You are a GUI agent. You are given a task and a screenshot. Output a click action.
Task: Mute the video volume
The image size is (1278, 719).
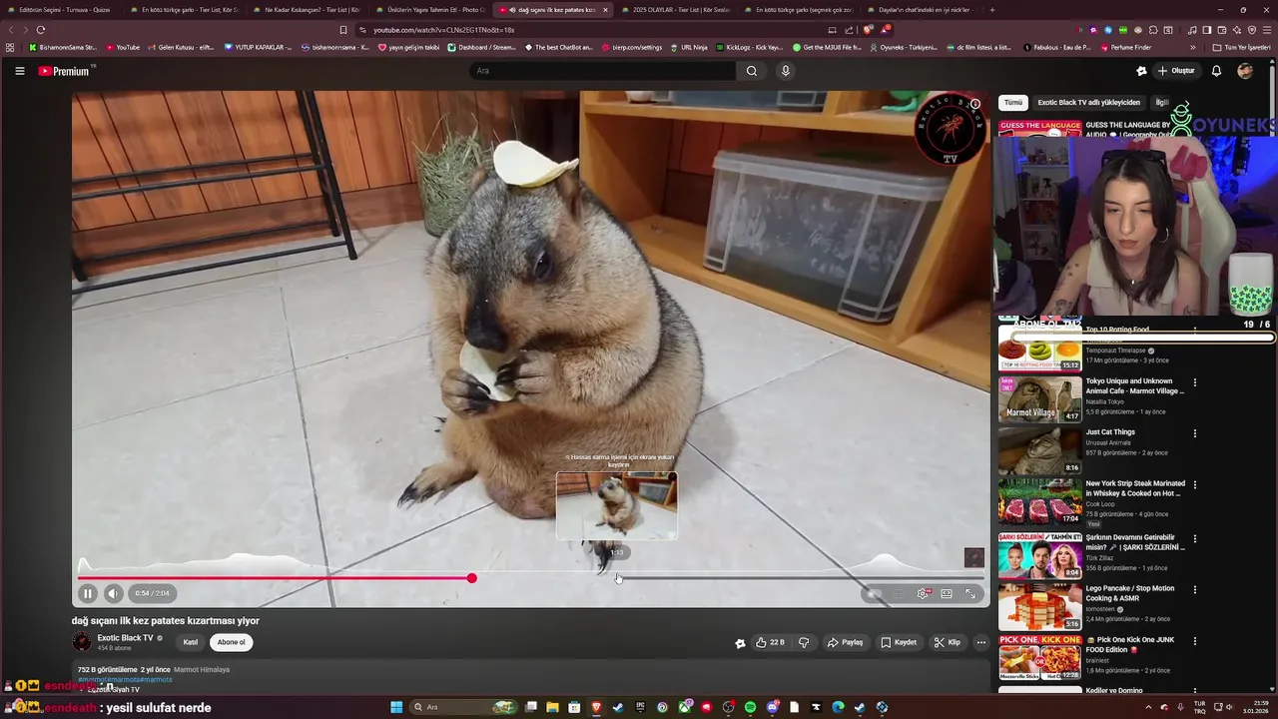point(113,593)
